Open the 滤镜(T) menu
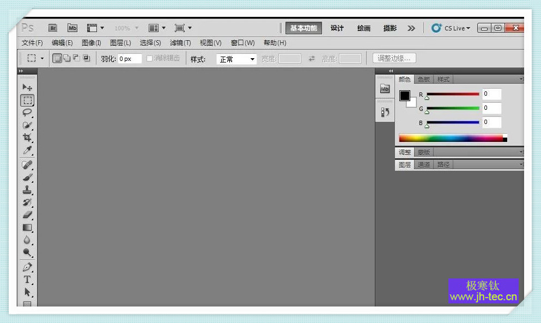Image resolution: width=541 pixels, height=323 pixels. pos(180,43)
